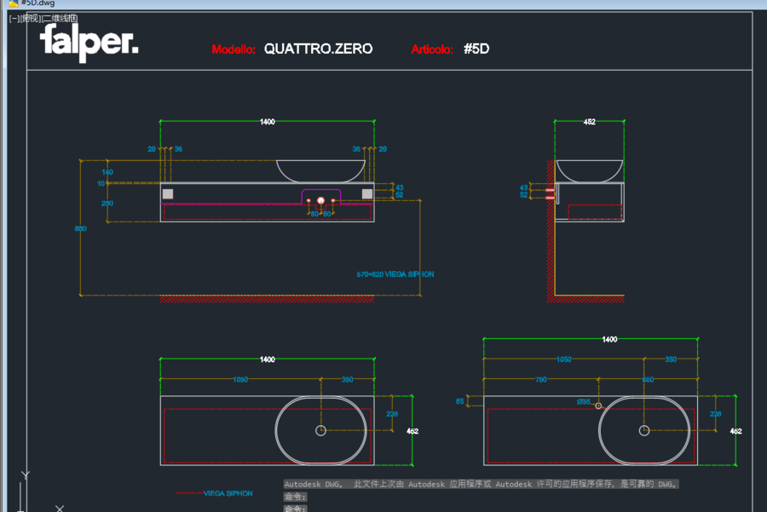Image resolution: width=767 pixels, height=512 pixels.
Task: Select the red 'Articolo:' label
Action: click(x=432, y=49)
